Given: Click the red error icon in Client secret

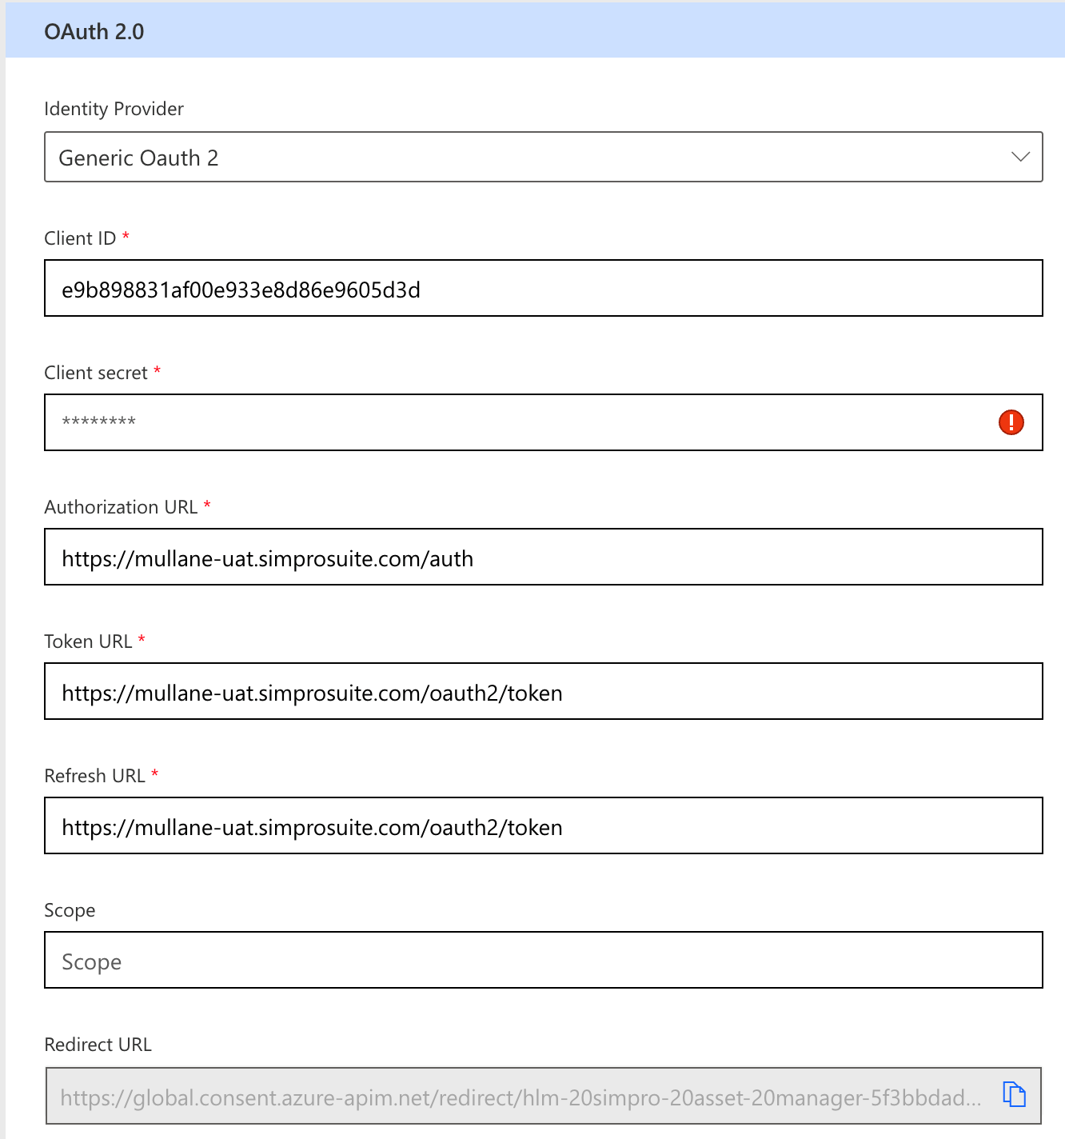Looking at the screenshot, I should point(1011,422).
